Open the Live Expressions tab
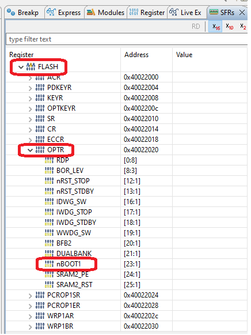Image resolution: width=251 pixels, height=335 pixels. (x=185, y=13)
